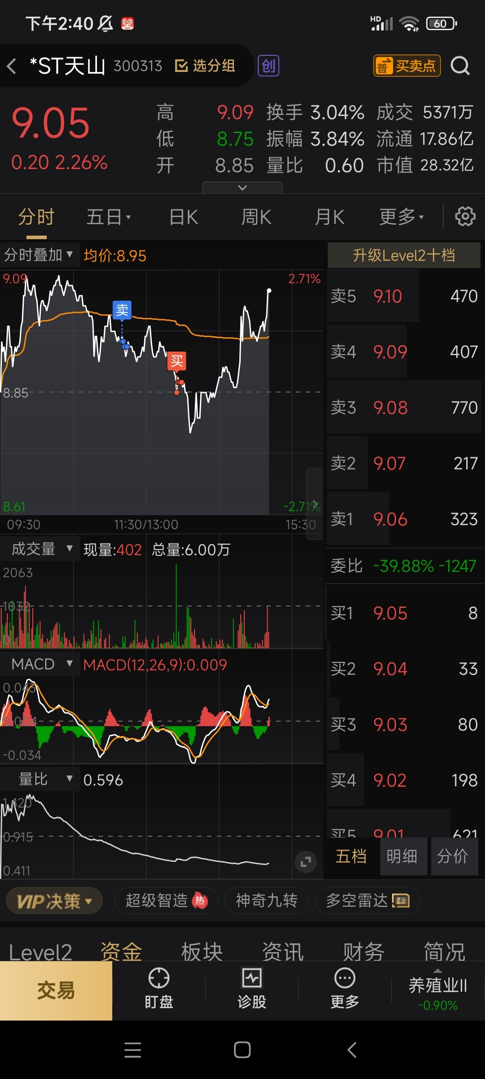Open the 买卖点 buy-sell points feature
This screenshot has height=1079, width=485.
pos(407,66)
